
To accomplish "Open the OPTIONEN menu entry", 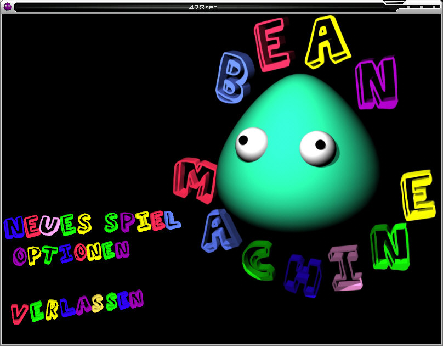I will point(71,253).
